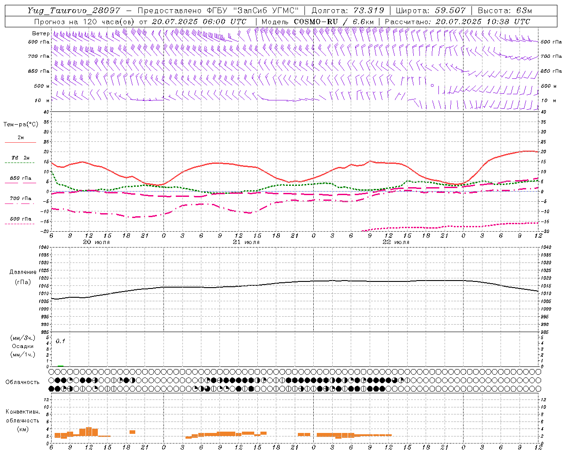Click the station name Yug_Taurovo_28097
564x451 pixels.
coord(73,11)
